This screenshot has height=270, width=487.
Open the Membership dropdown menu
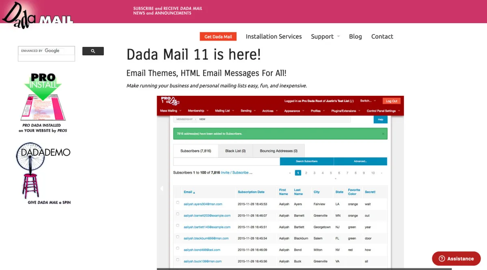198,111
